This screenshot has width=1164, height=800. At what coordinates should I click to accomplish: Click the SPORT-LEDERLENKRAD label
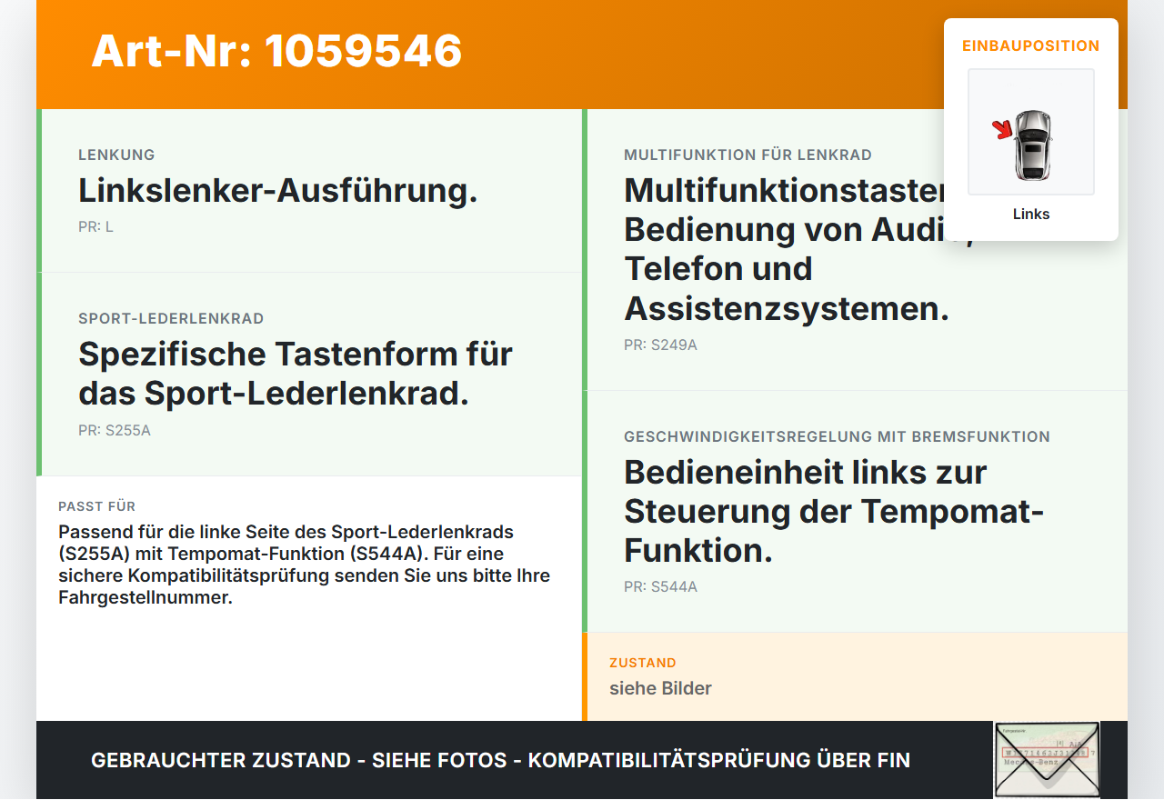coord(171,318)
